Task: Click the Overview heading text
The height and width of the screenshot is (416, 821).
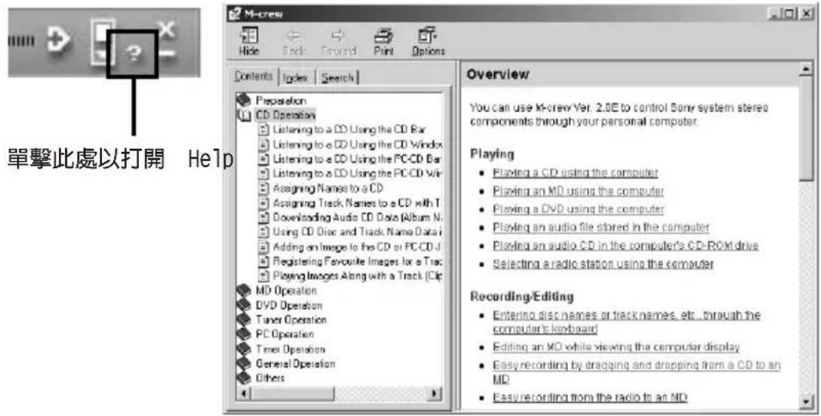Action: 498,74
